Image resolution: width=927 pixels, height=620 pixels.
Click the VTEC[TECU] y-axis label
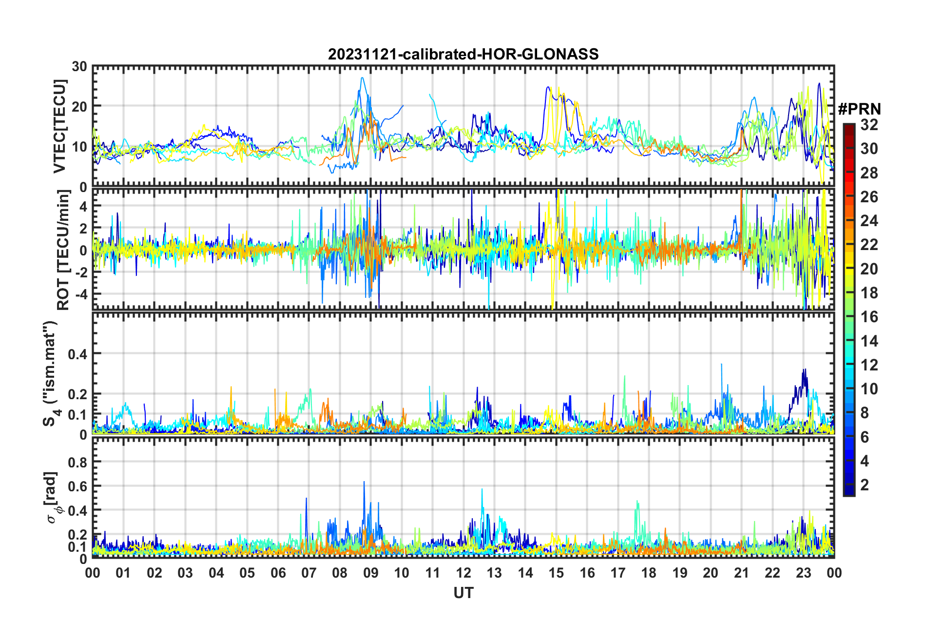click(59, 126)
